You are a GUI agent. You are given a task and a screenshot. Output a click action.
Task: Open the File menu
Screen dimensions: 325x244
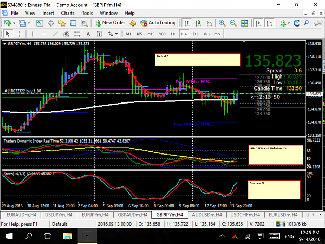[15, 14]
